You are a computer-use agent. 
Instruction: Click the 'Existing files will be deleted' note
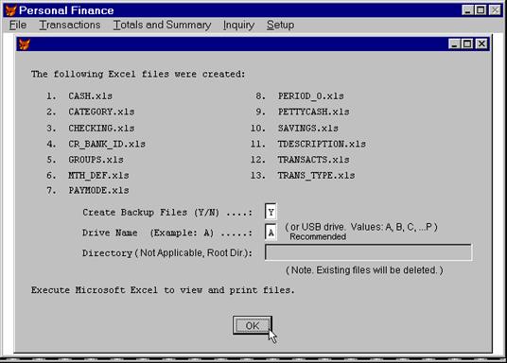click(364, 270)
